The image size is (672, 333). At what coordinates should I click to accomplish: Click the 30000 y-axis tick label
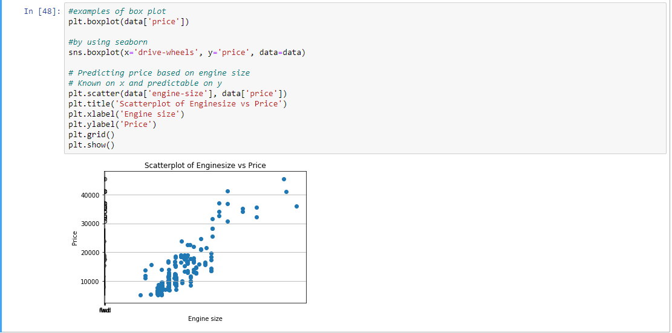click(90, 224)
